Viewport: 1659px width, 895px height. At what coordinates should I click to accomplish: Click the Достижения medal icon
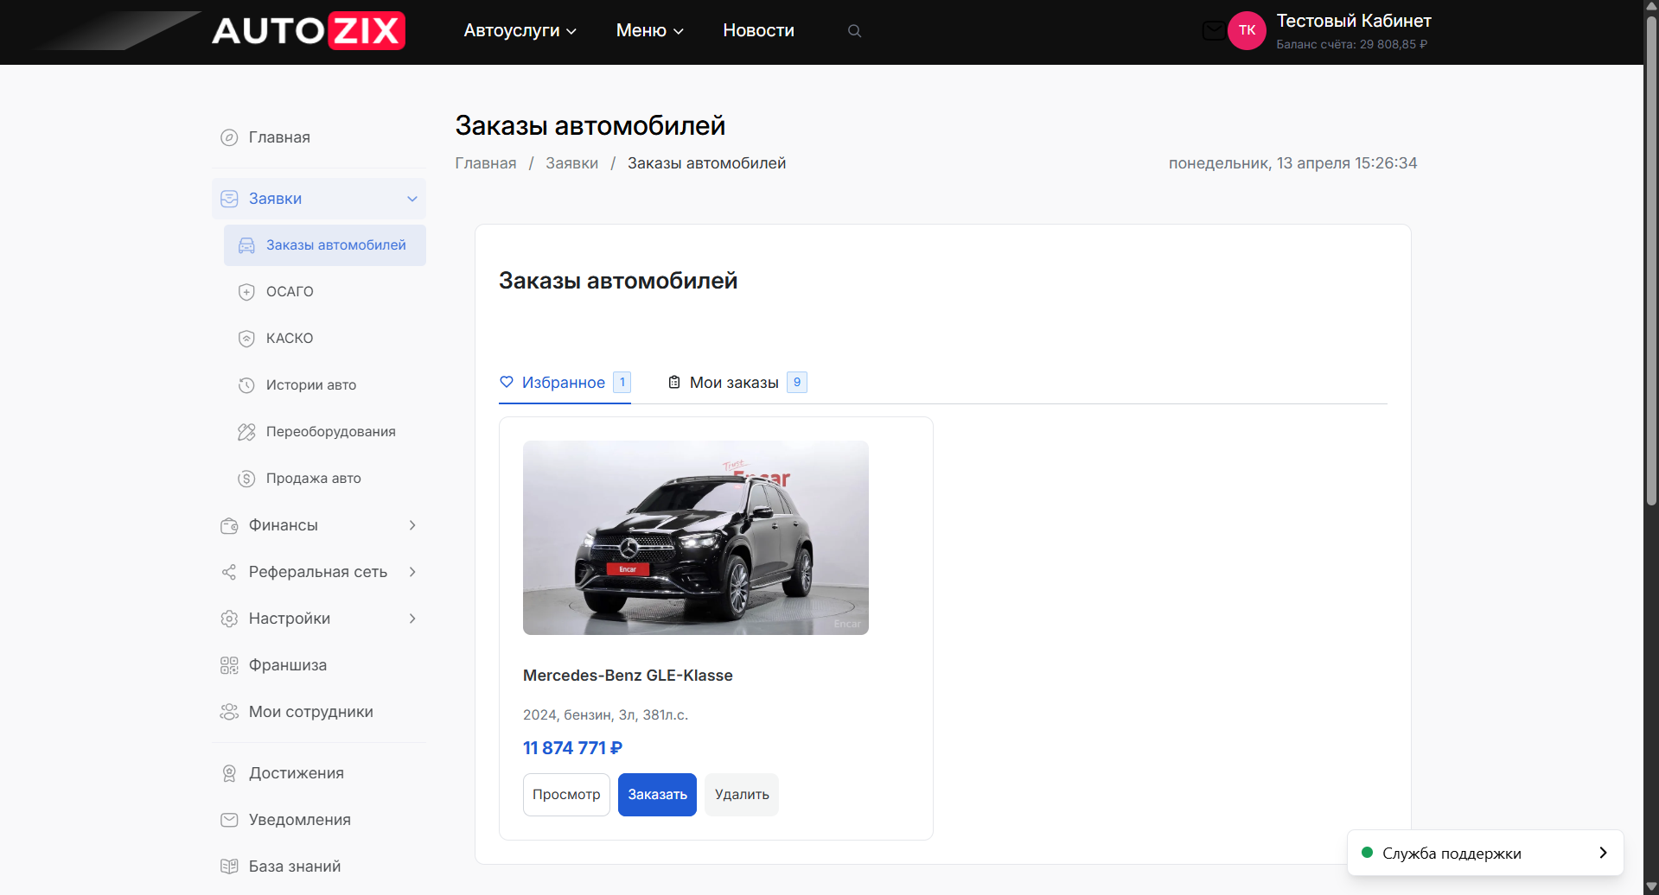229,773
